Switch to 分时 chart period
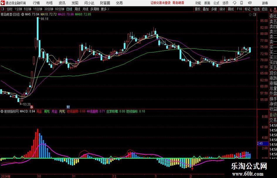The image size is (277, 178). click(x=9, y=9)
